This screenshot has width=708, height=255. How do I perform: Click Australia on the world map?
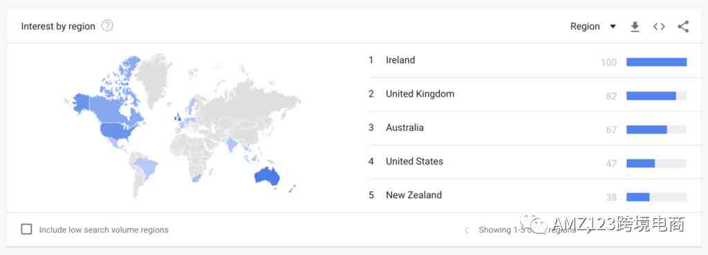pos(267,176)
